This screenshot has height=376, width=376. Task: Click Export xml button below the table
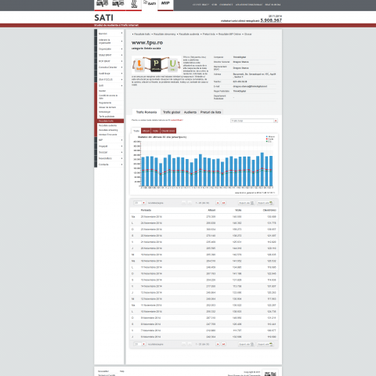coord(266,344)
